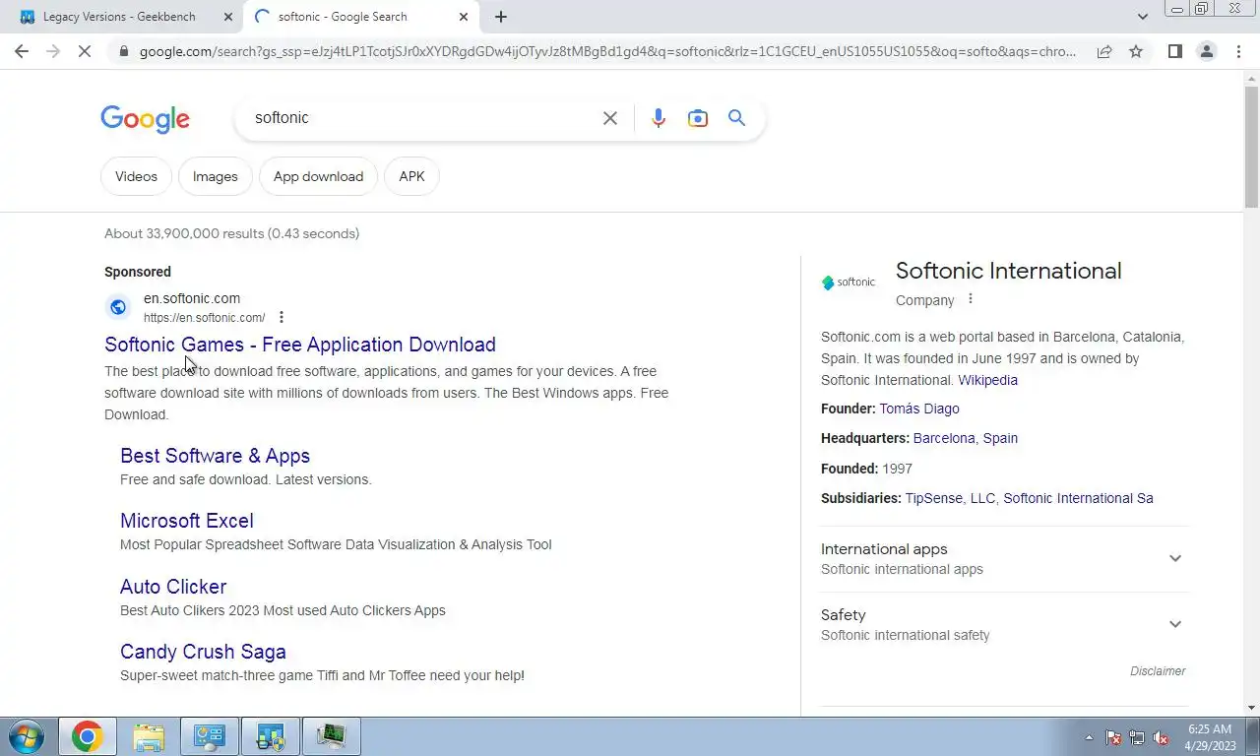Show hidden tray icons arrow

(x=1089, y=737)
